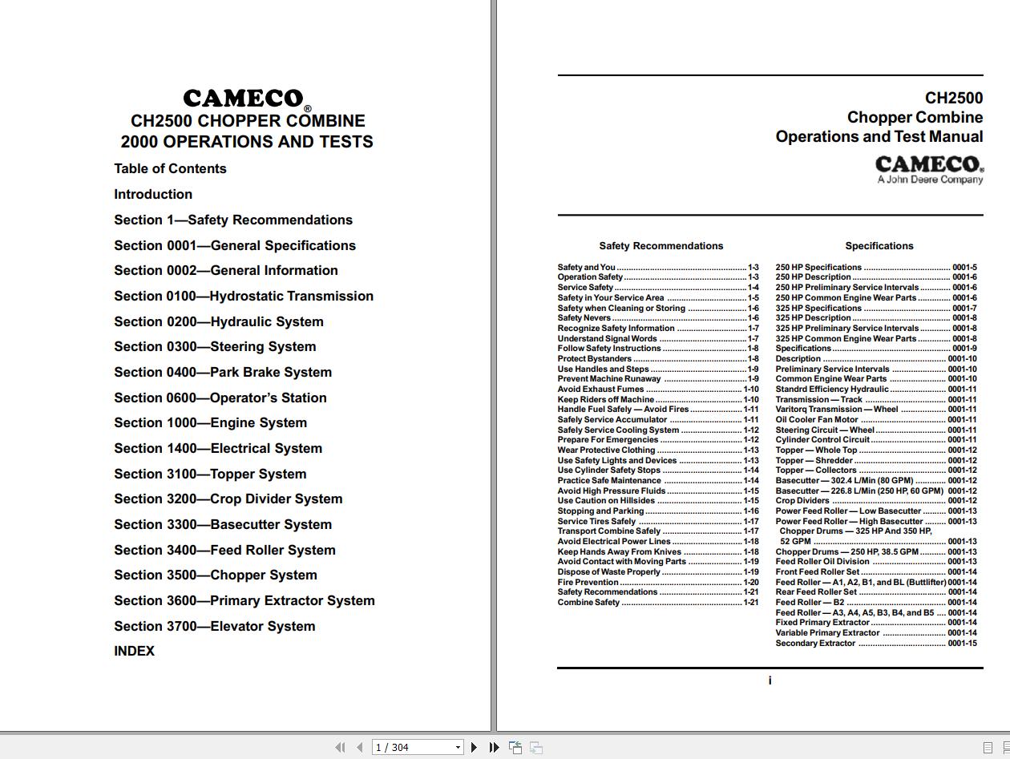Click 'Safety in Your Service Area' entry

658,297
